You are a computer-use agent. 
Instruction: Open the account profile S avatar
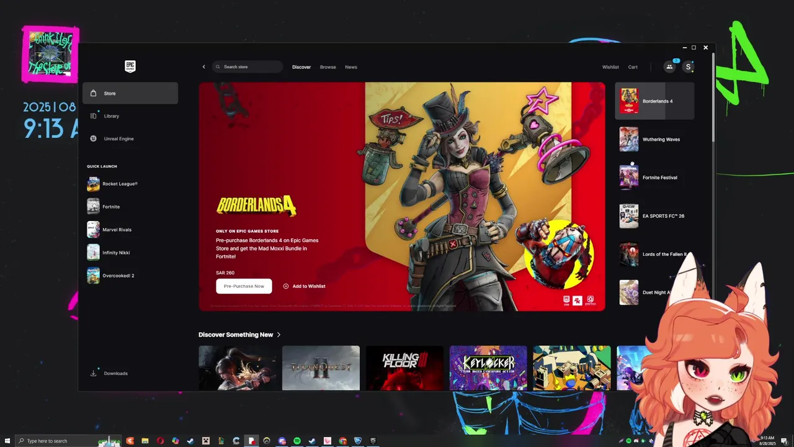point(688,67)
